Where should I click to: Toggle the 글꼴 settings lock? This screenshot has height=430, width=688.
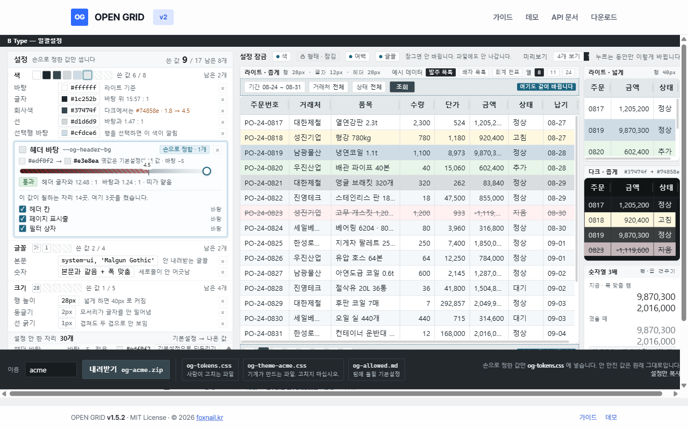tap(387, 56)
